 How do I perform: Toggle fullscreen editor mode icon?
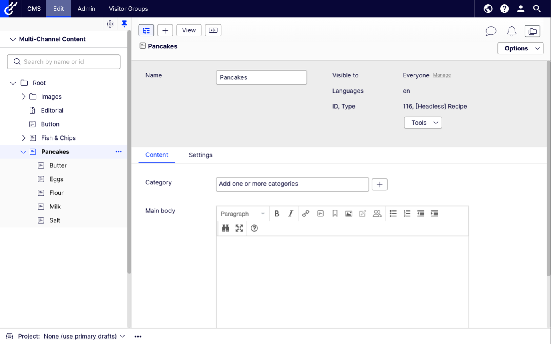click(239, 228)
